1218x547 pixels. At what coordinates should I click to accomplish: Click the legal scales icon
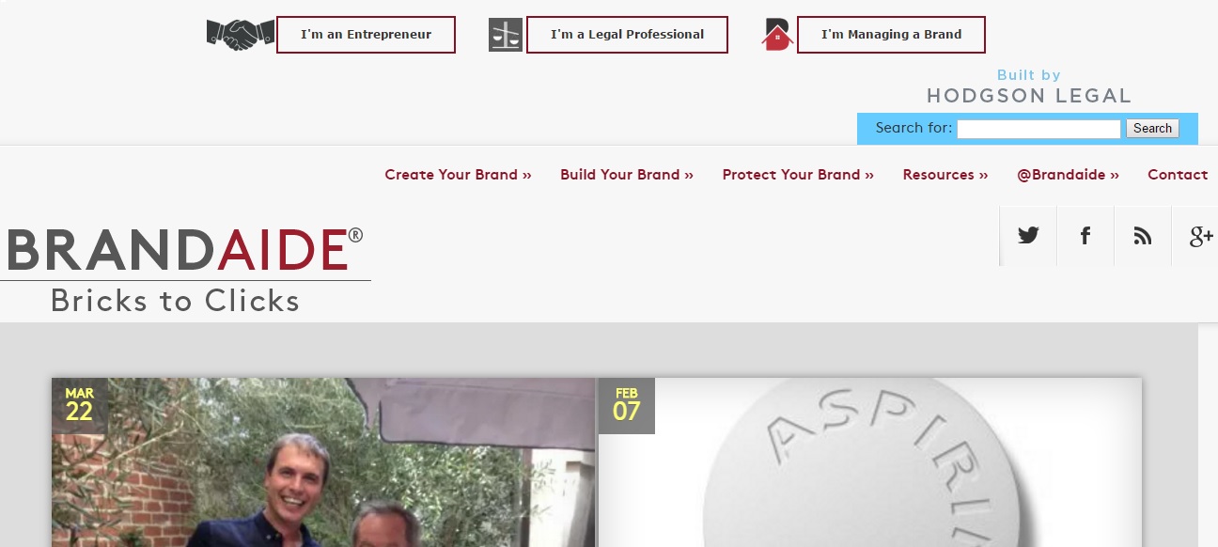click(506, 35)
